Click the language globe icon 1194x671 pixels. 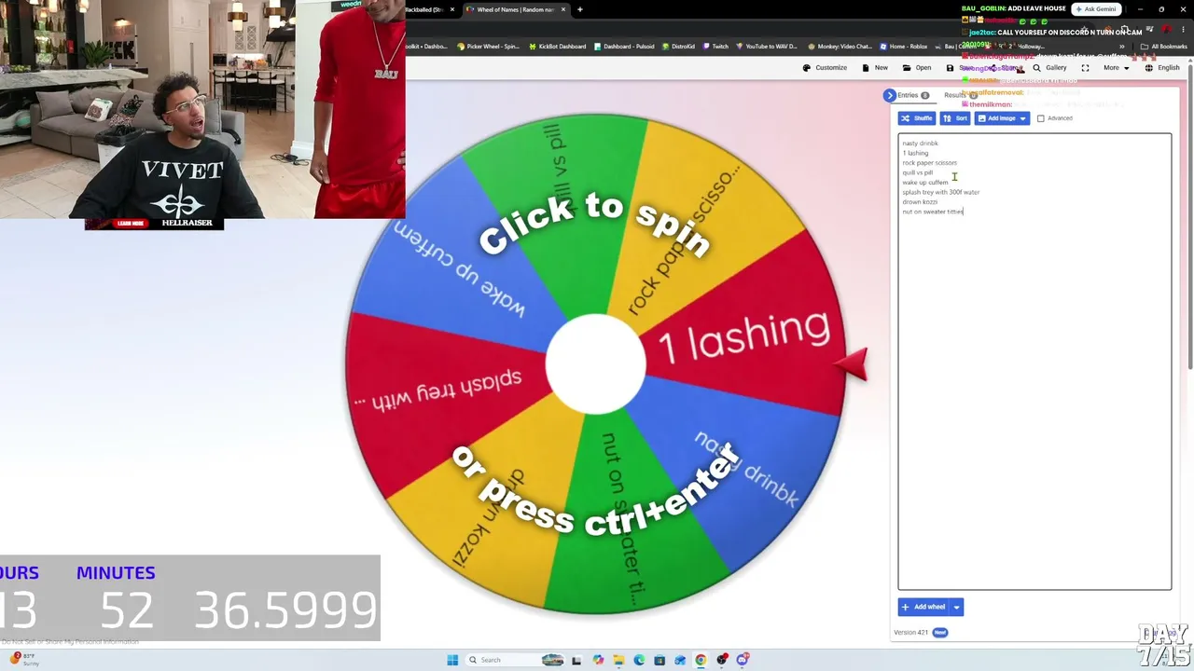pyautogui.click(x=1148, y=68)
